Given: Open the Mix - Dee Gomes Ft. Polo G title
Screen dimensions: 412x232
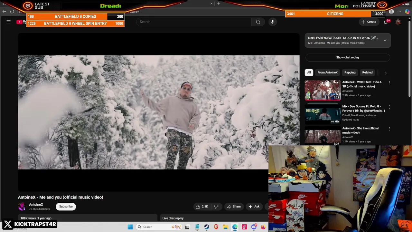Looking at the screenshot, I should [x=364, y=108].
